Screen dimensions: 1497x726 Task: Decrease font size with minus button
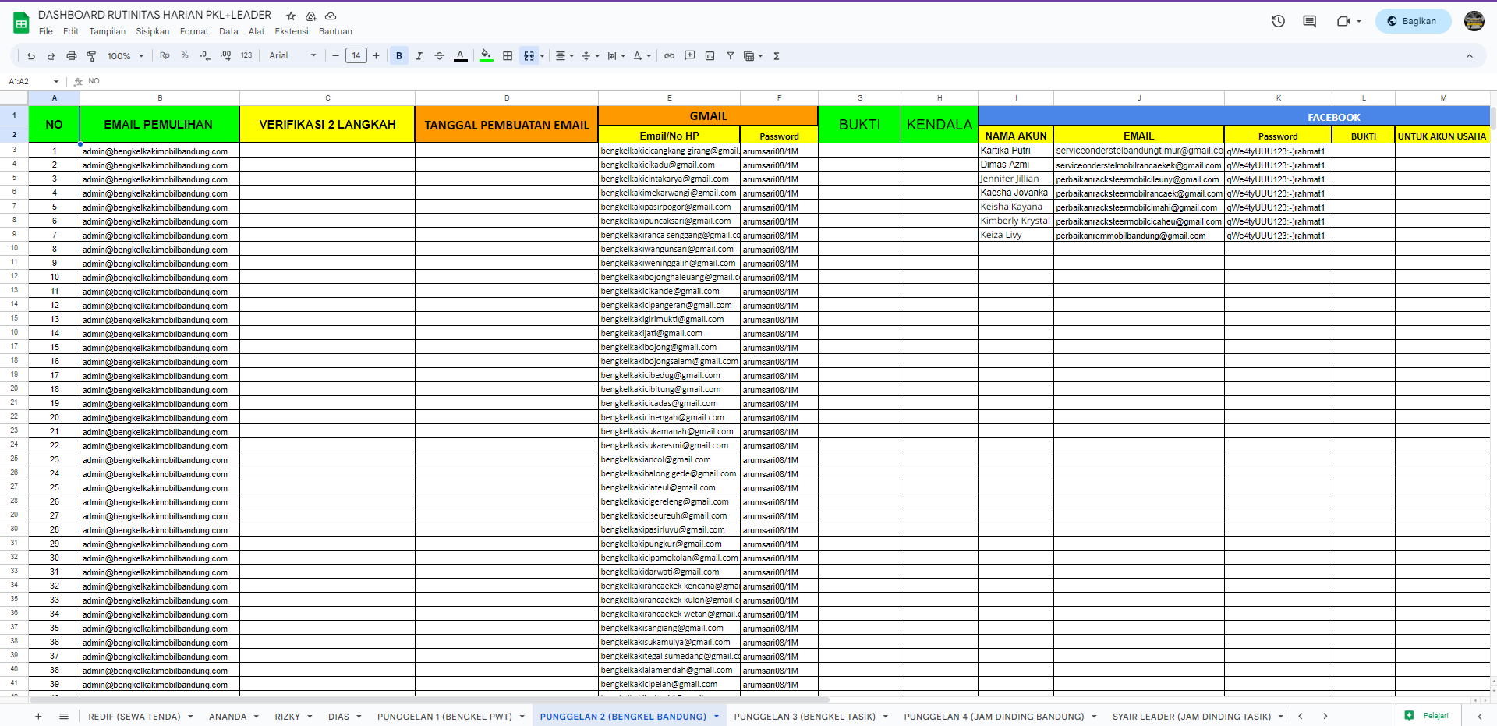tap(336, 55)
